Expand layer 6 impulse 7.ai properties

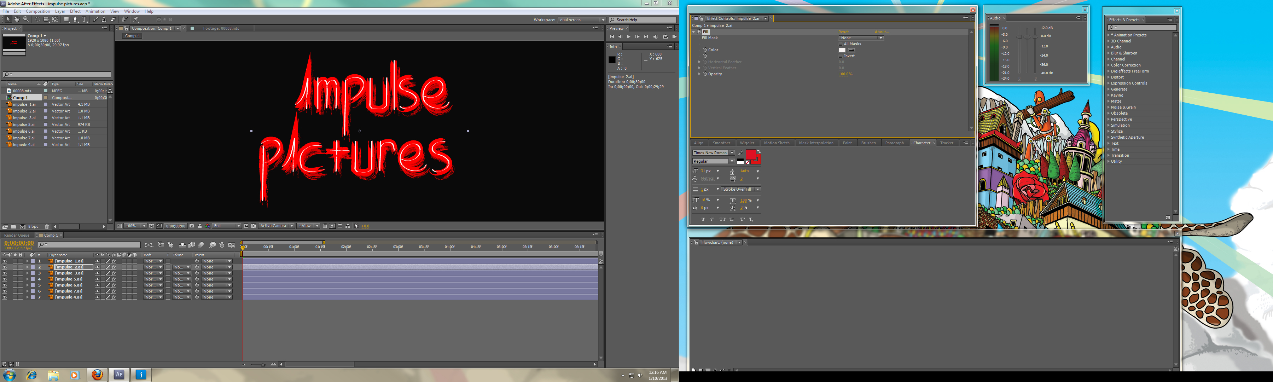27,291
